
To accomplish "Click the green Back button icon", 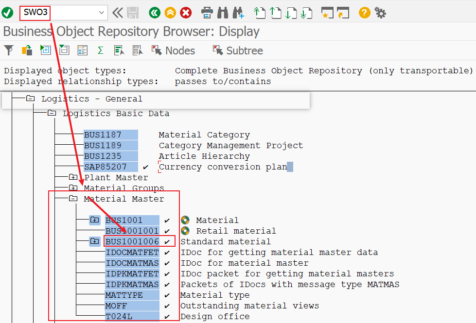I will (x=155, y=13).
